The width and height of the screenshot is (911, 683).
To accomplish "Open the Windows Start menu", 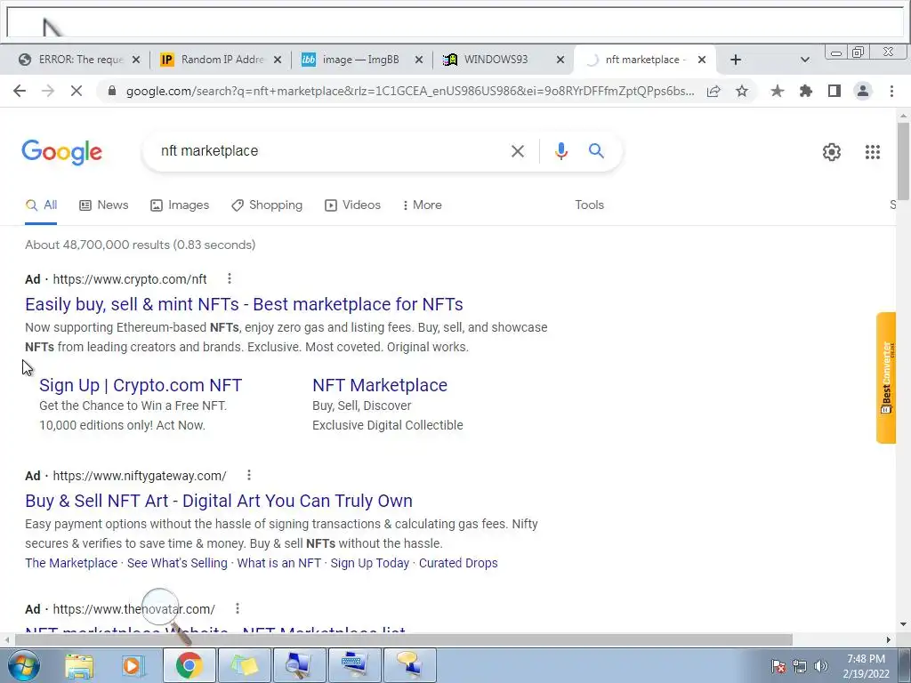I will point(23,665).
